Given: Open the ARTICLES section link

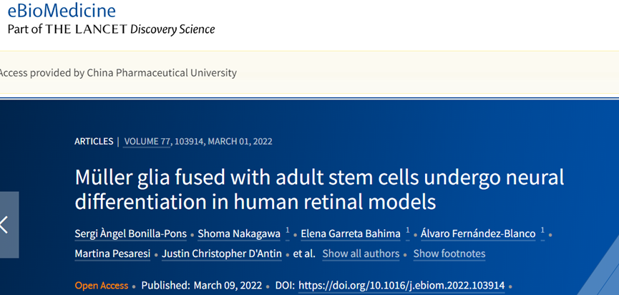Looking at the screenshot, I should pos(94,141).
